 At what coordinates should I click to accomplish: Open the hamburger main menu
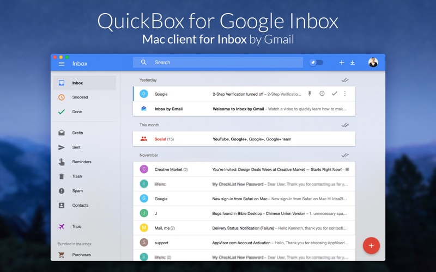click(x=62, y=64)
